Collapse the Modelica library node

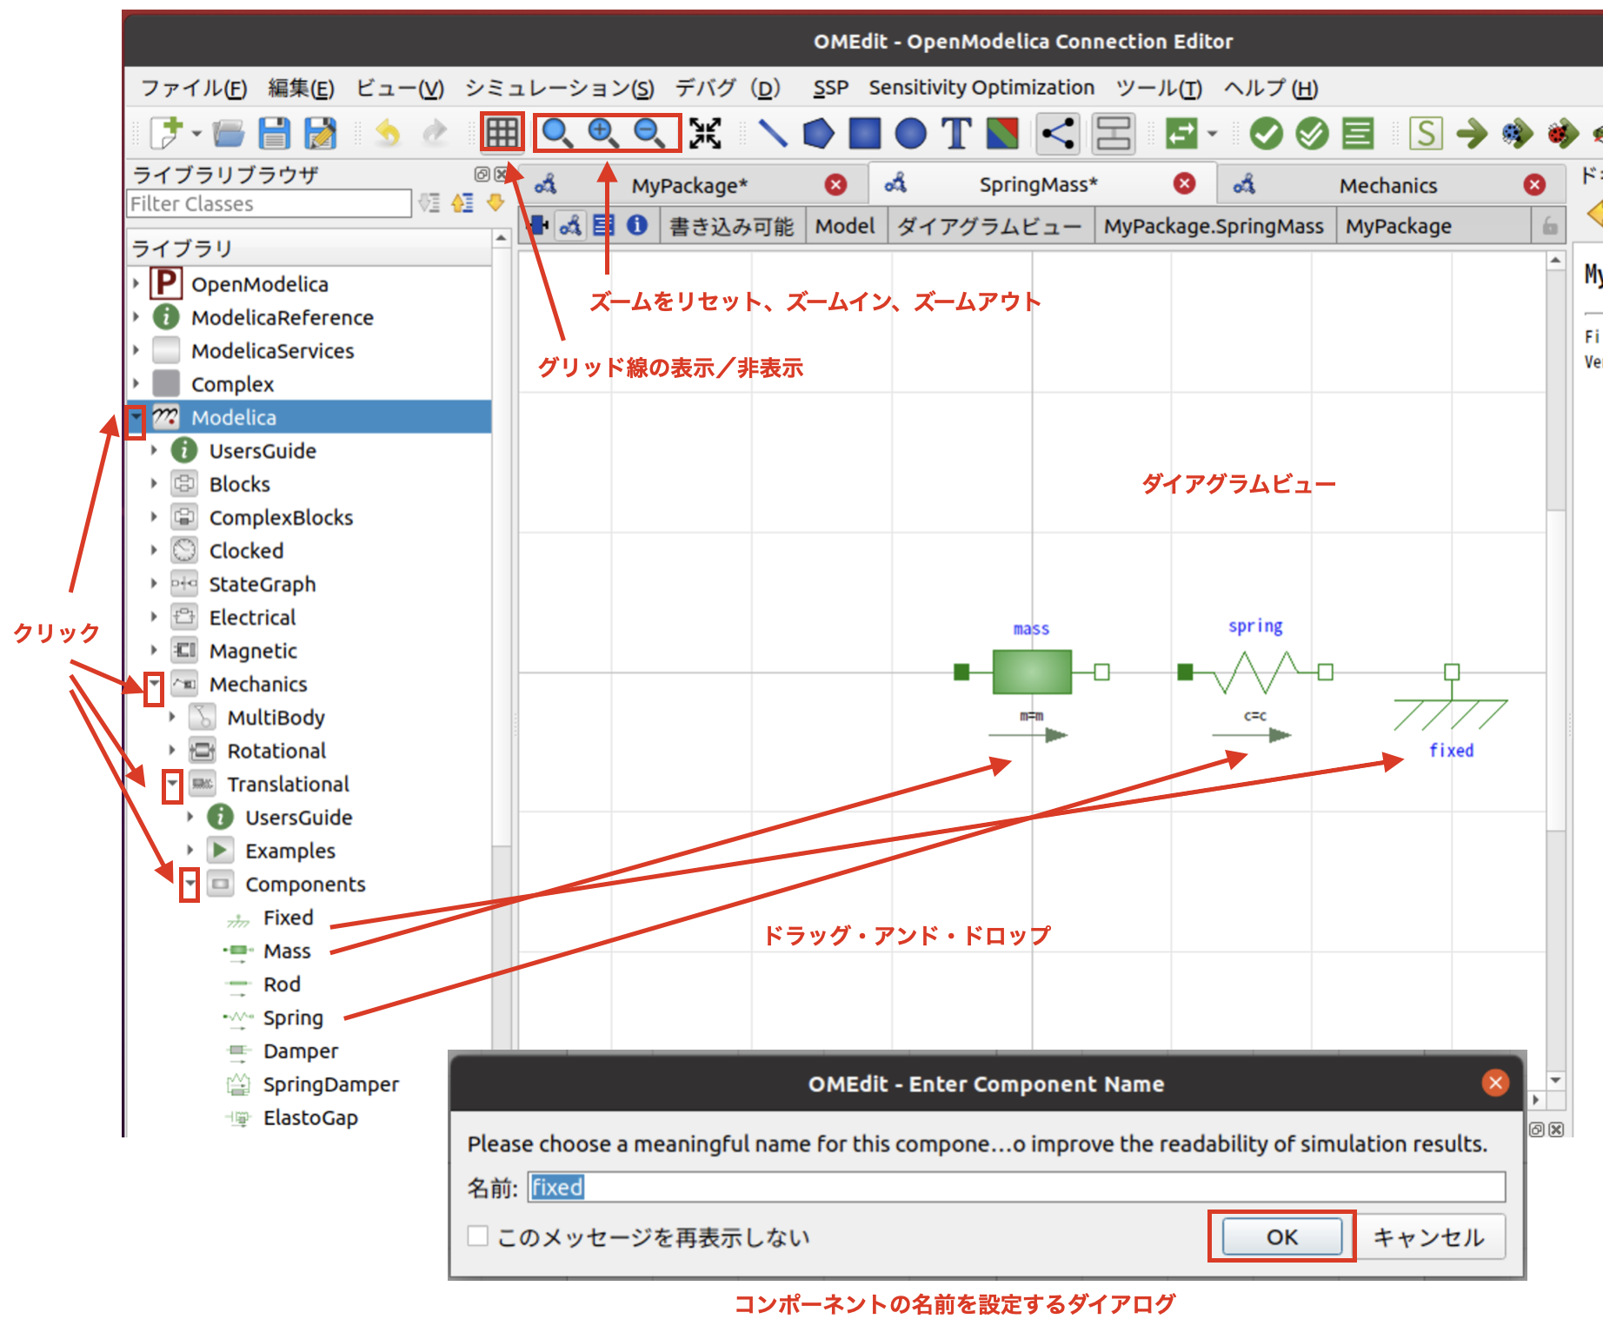click(136, 417)
